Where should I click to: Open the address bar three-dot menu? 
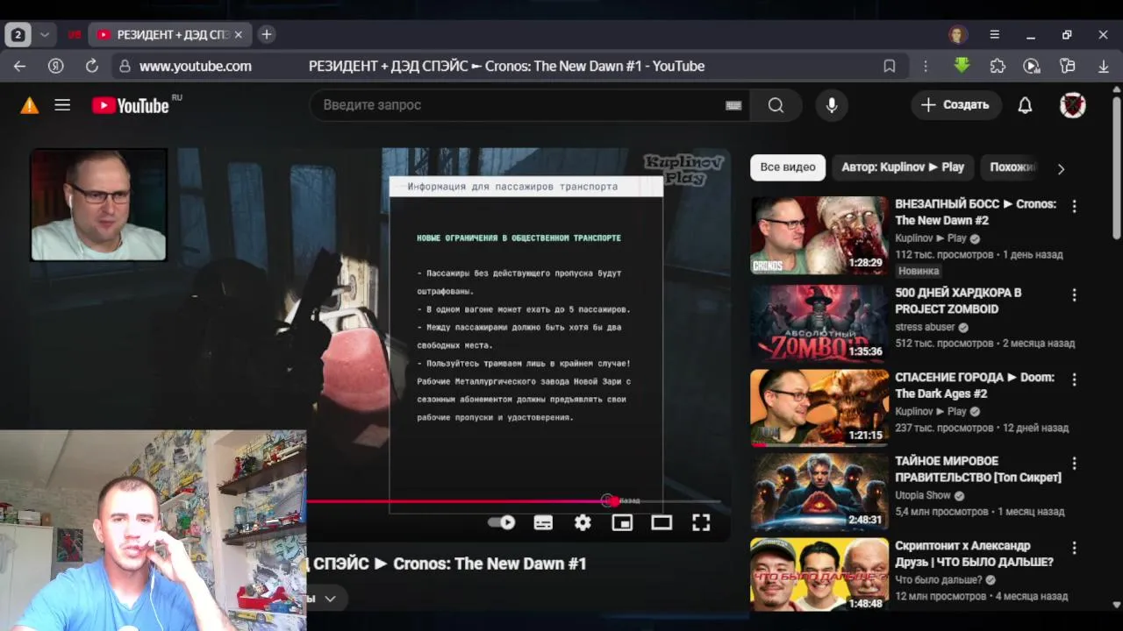925,66
